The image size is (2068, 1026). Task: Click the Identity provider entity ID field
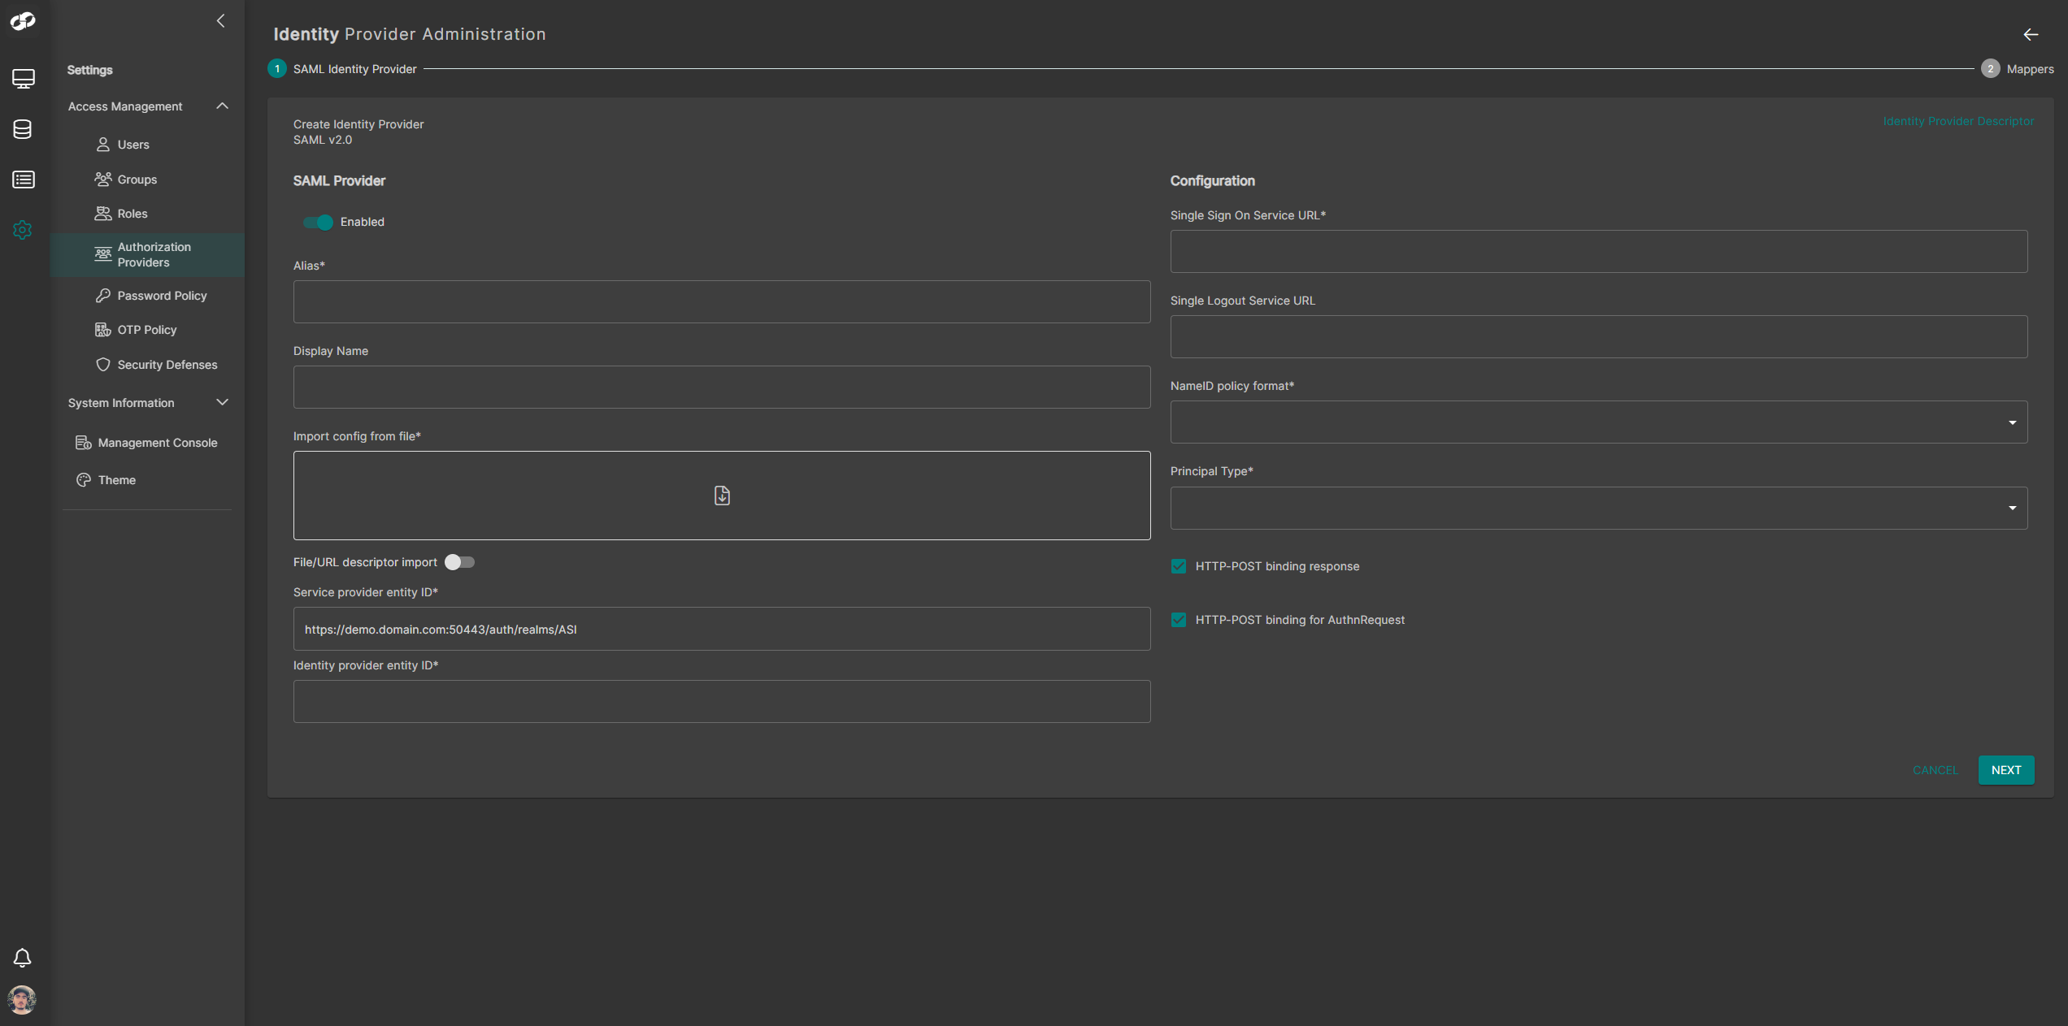point(722,702)
